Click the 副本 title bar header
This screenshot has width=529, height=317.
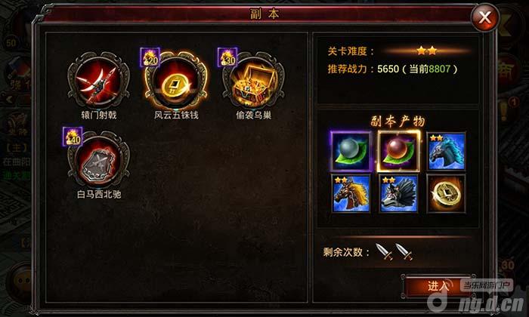click(264, 14)
